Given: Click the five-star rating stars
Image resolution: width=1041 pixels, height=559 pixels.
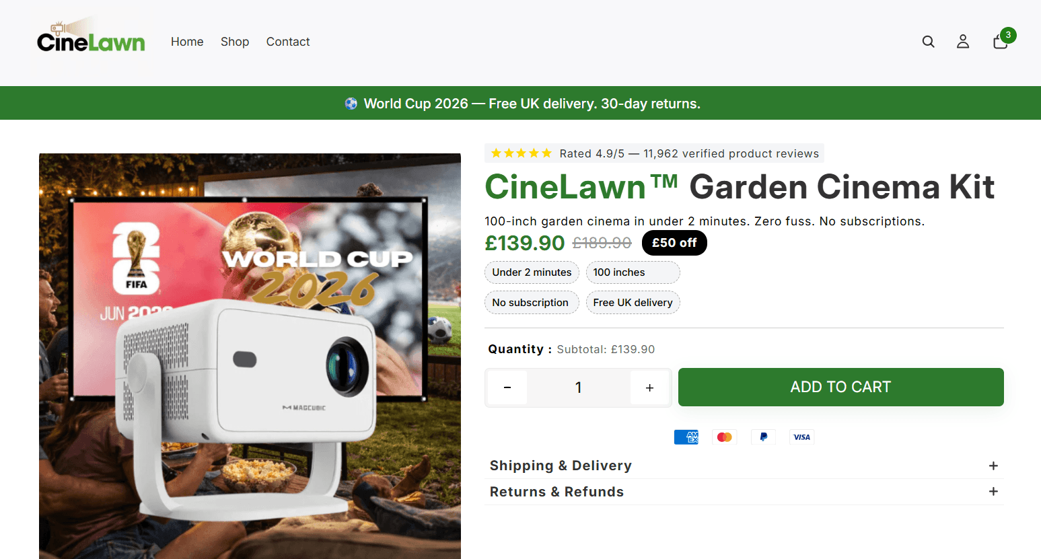Looking at the screenshot, I should 522,153.
